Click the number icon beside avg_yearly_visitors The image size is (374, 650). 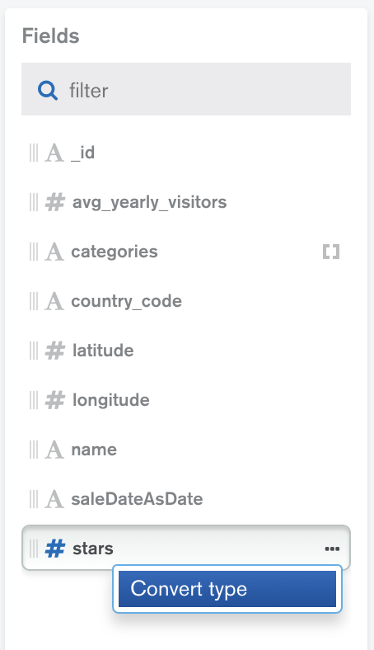(55, 202)
